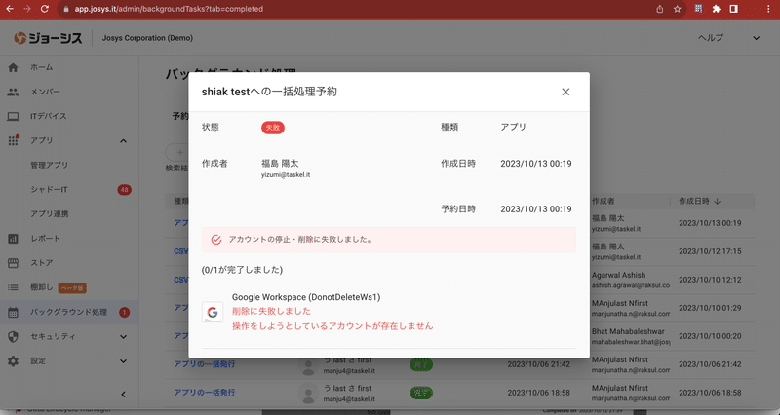
Task: Click the レポート chart icon
Action: pyautogui.click(x=14, y=239)
